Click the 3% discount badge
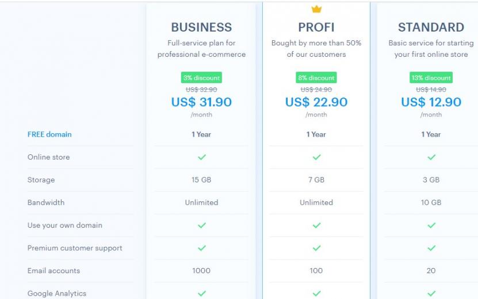Viewport: 478px width, 299px height. (x=201, y=77)
